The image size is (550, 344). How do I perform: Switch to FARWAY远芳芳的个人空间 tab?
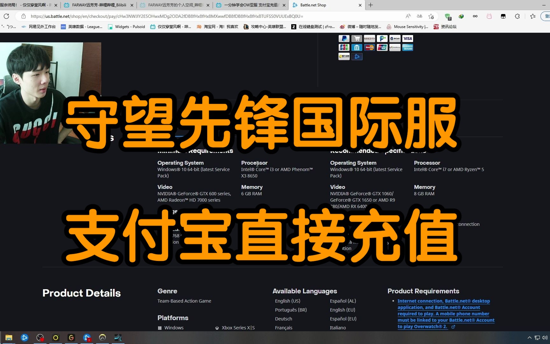coord(174,5)
